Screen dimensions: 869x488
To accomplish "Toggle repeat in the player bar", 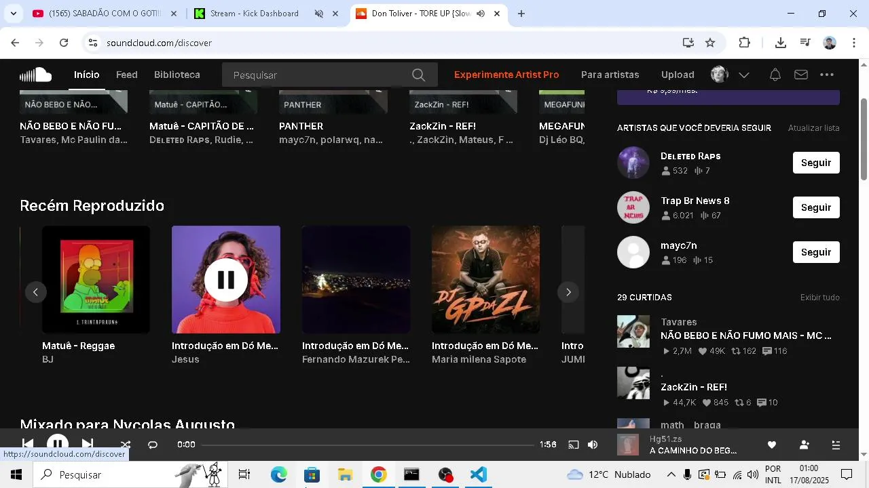I will coord(153,445).
